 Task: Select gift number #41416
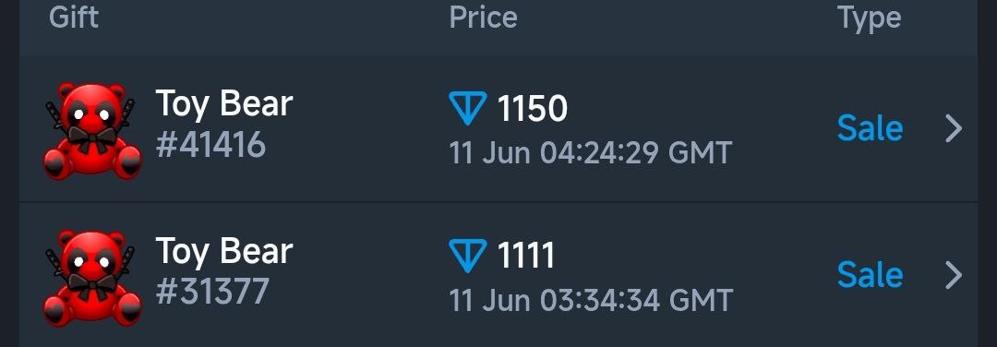pos(210,146)
